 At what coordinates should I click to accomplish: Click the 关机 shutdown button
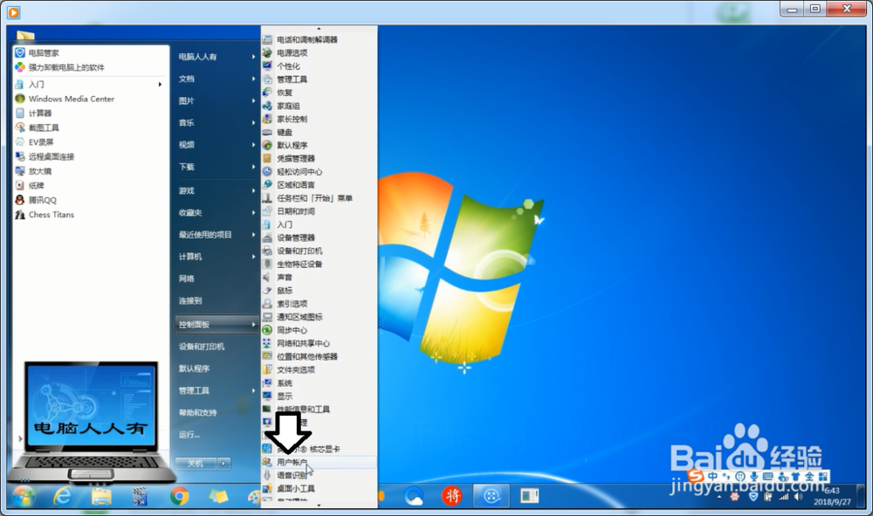point(196,463)
